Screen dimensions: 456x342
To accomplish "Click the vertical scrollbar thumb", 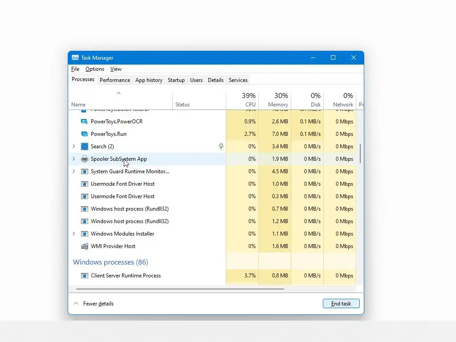I will (360, 153).
